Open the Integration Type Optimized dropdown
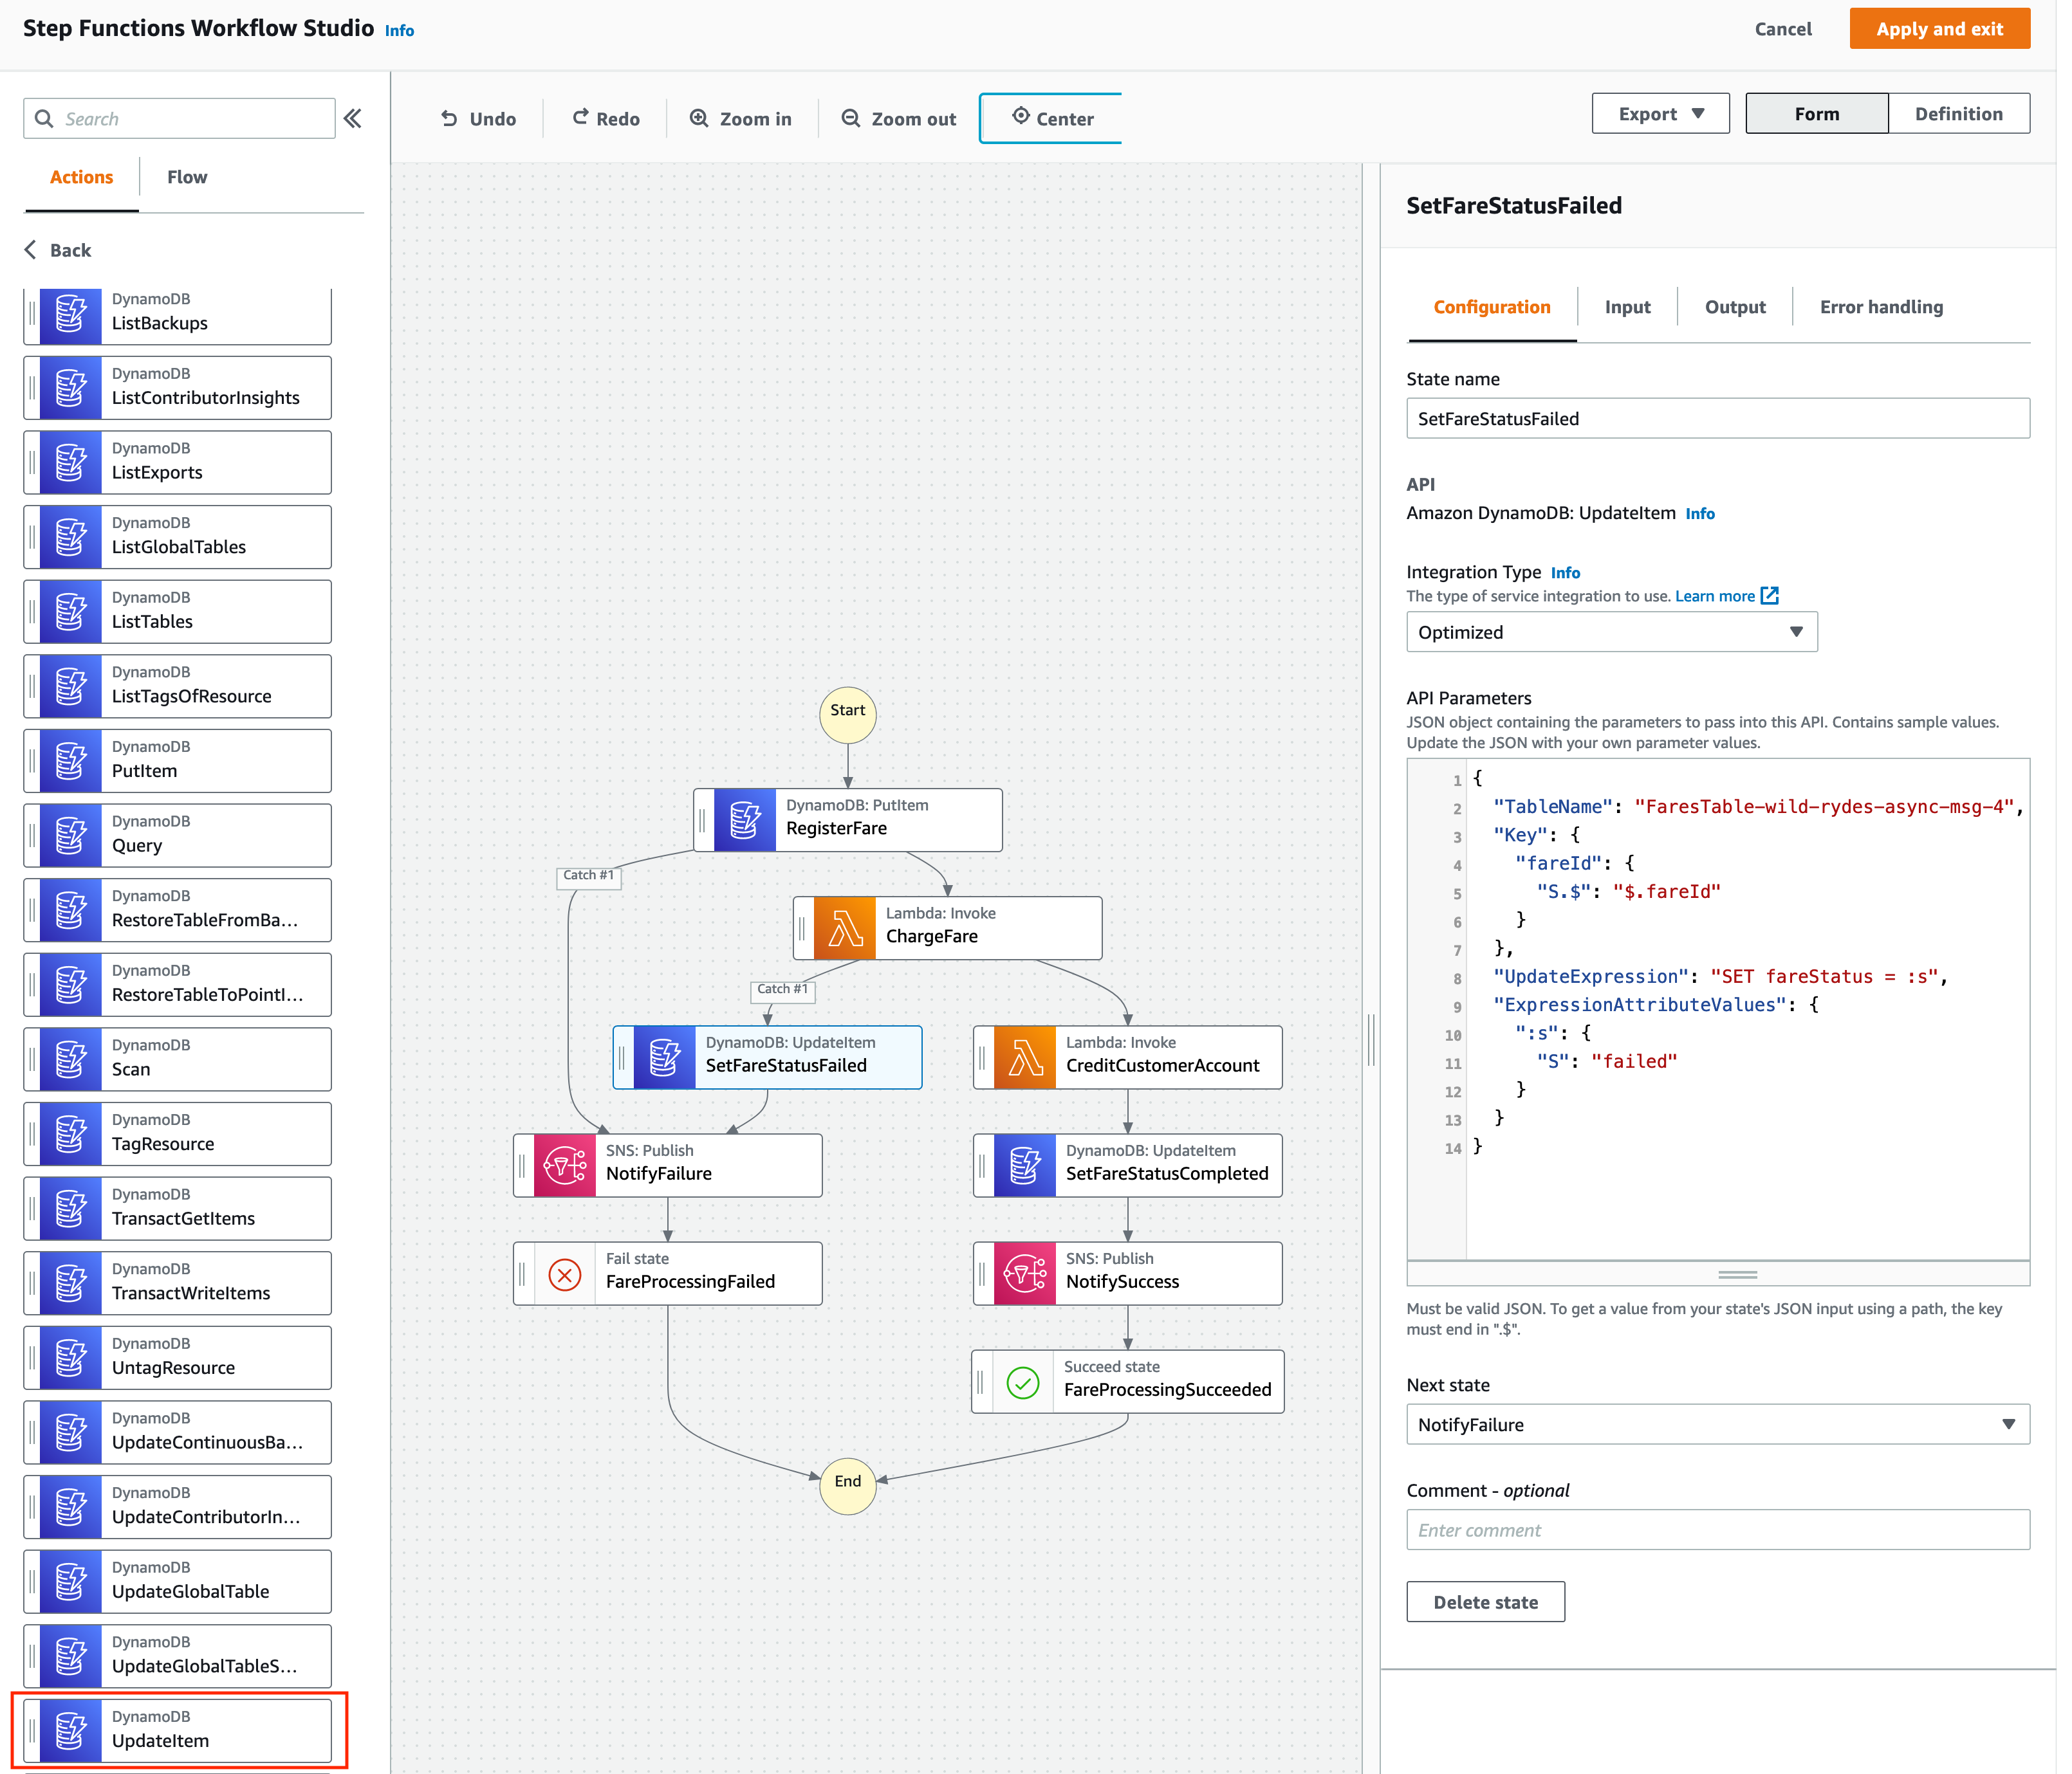The width and height of the screenshot is (2072, 1774). [1612, 633]
